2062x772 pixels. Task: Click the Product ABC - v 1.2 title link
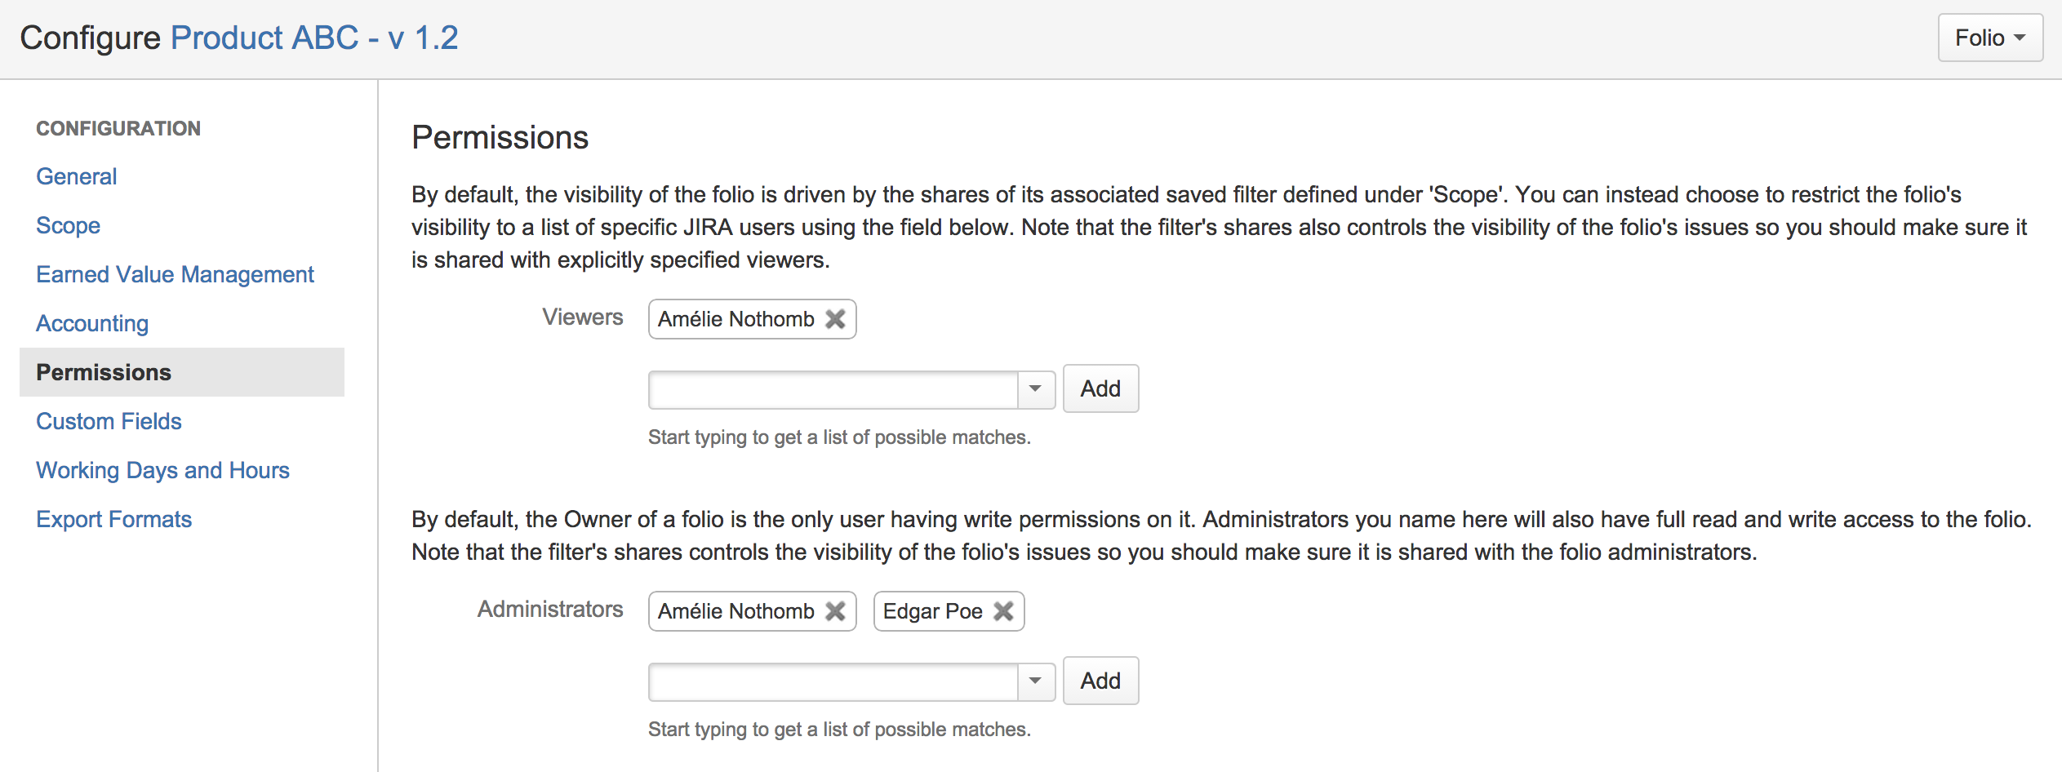point(314,37)
